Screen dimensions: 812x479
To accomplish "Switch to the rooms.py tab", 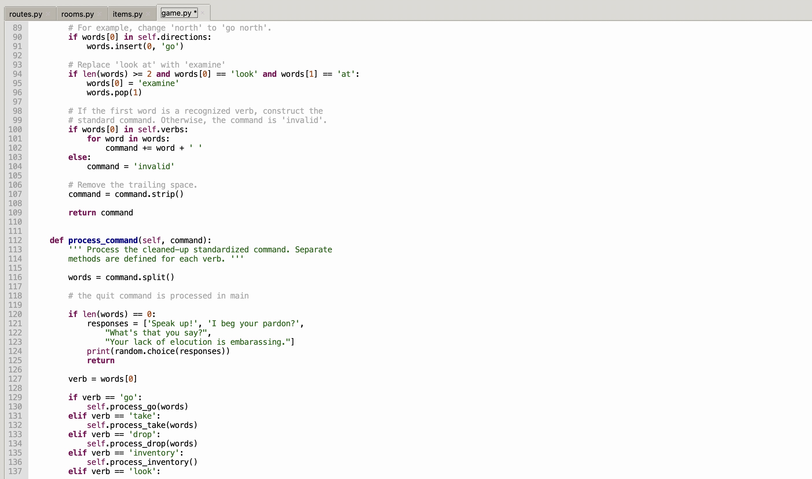I will pos(77,14).
